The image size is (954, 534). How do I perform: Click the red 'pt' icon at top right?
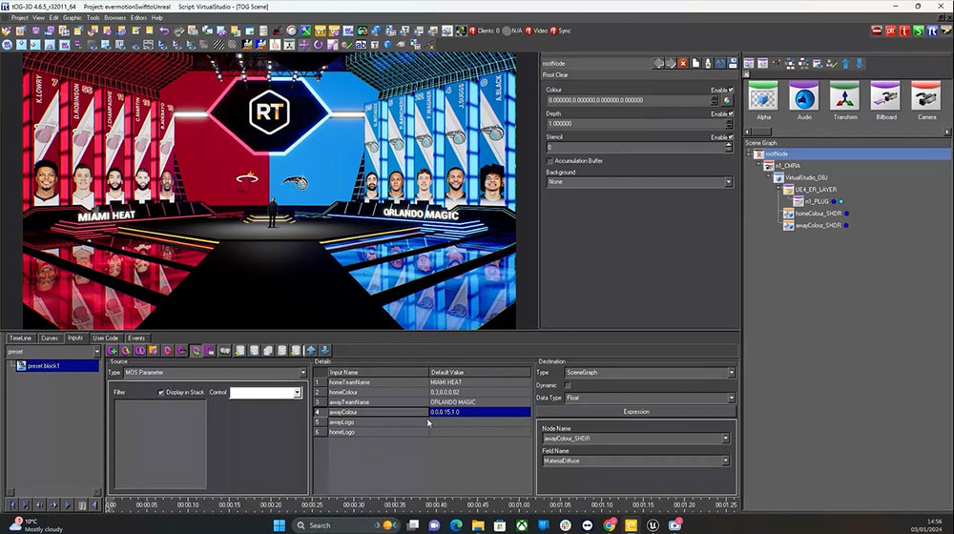891,31
